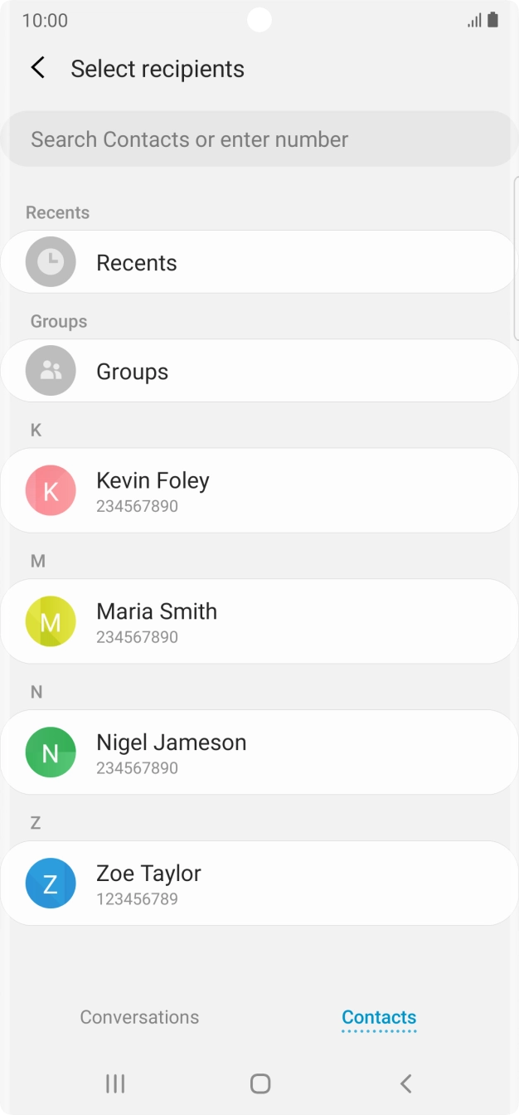Select Maria Smith's avatar circle
519x1115 pixels.
50,621
